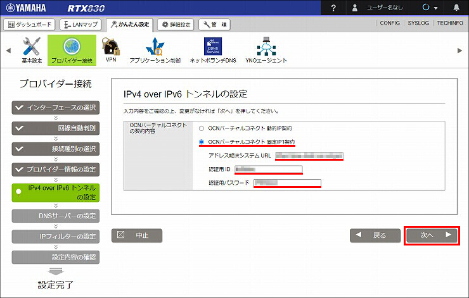Open the help question mark icon
Screen dimensions: 469x298
[x=333, y=8]
